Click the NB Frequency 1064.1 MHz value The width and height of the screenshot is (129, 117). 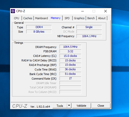[89, 36]
